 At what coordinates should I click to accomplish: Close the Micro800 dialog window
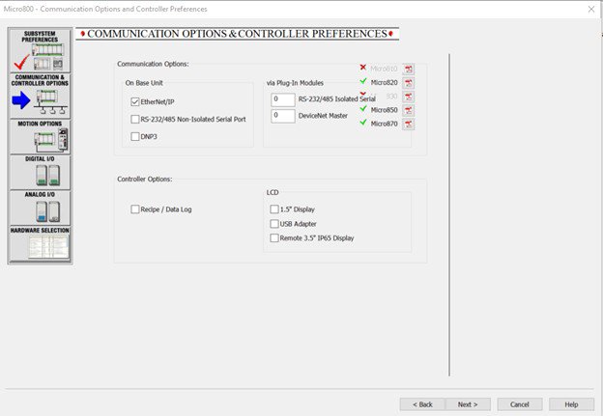click(591, 9)
